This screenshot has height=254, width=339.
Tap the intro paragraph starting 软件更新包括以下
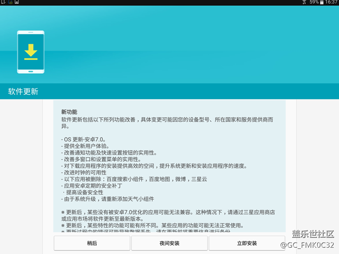[167, 123]
